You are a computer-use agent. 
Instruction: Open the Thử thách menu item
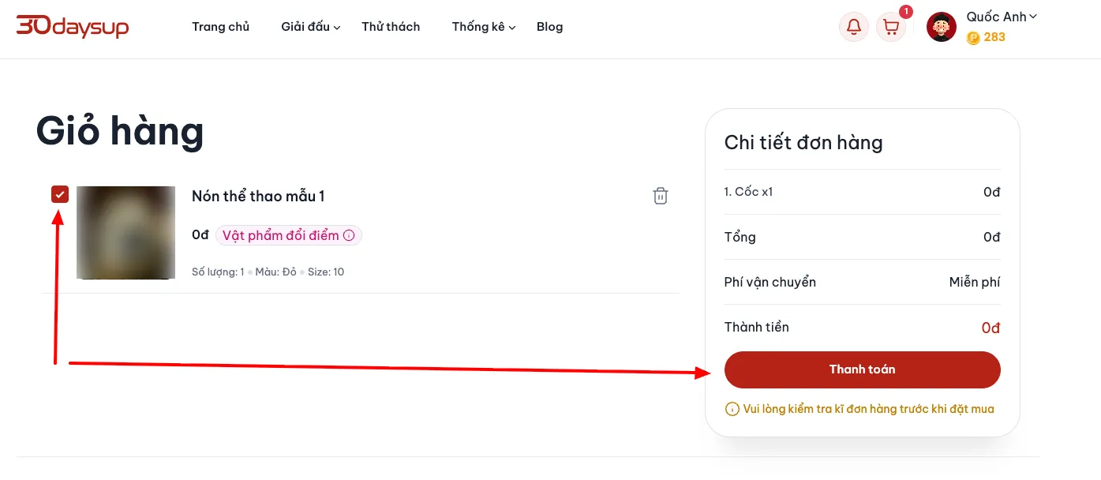pos(391,27)
